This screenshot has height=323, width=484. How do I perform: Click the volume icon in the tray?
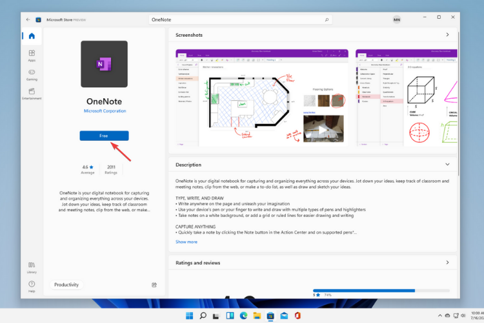463,316
